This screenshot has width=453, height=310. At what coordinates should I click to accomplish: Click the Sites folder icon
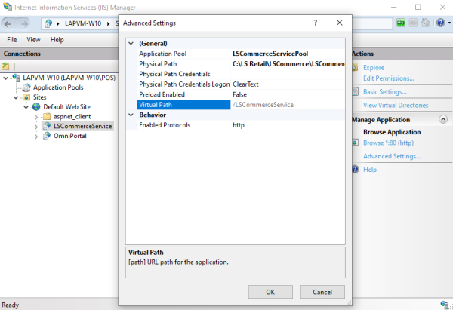tap(26, 97)
